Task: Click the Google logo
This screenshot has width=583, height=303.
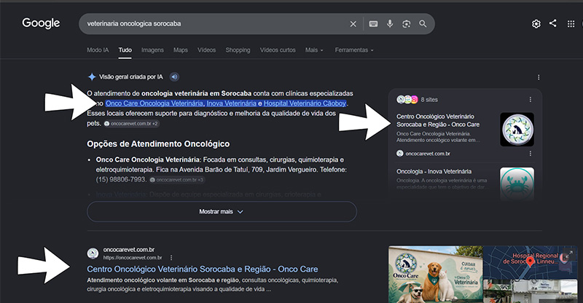Action: (41, 23)
